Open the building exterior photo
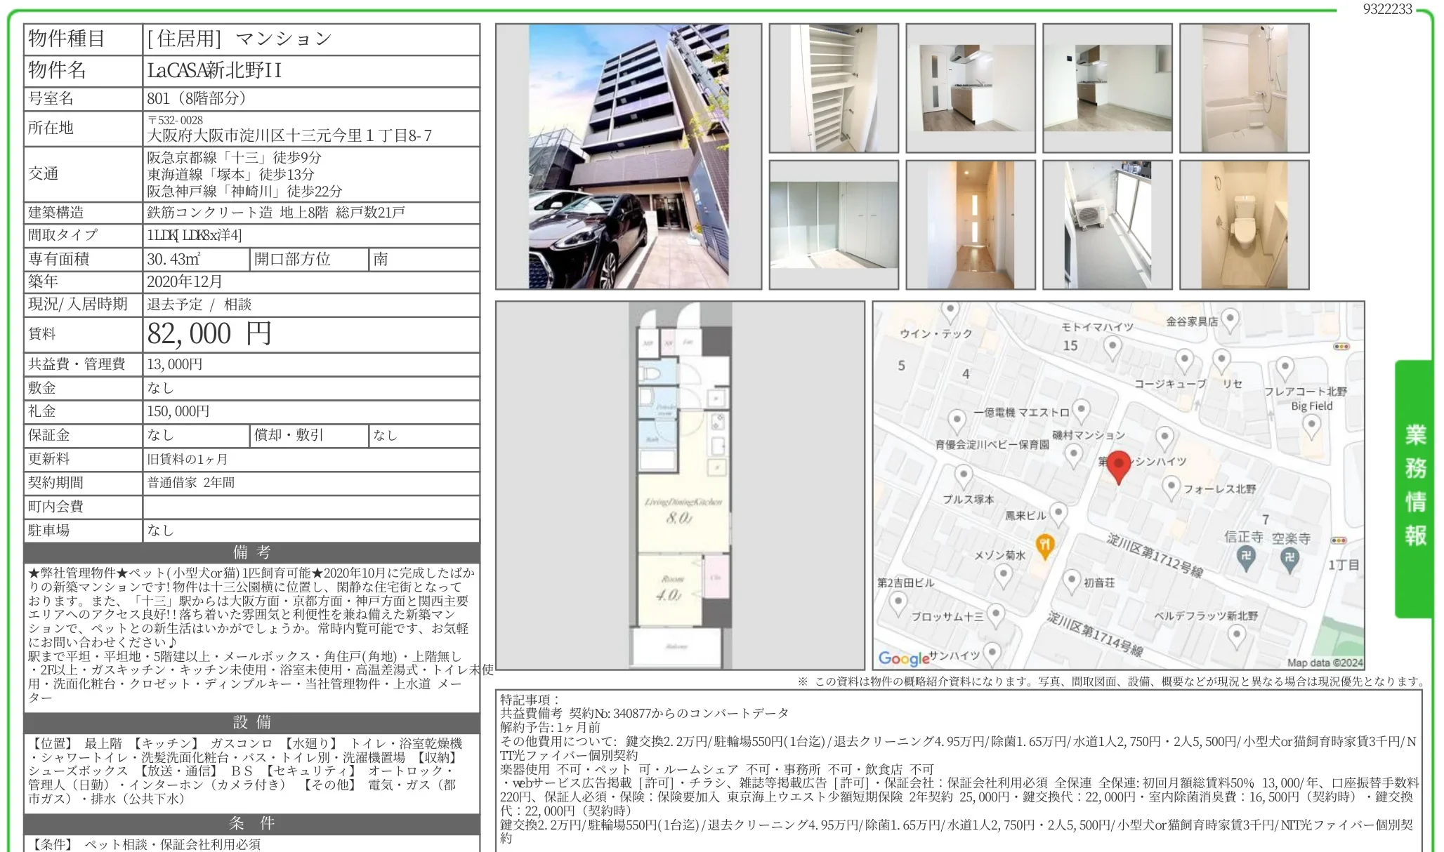 tap(628, 157)
